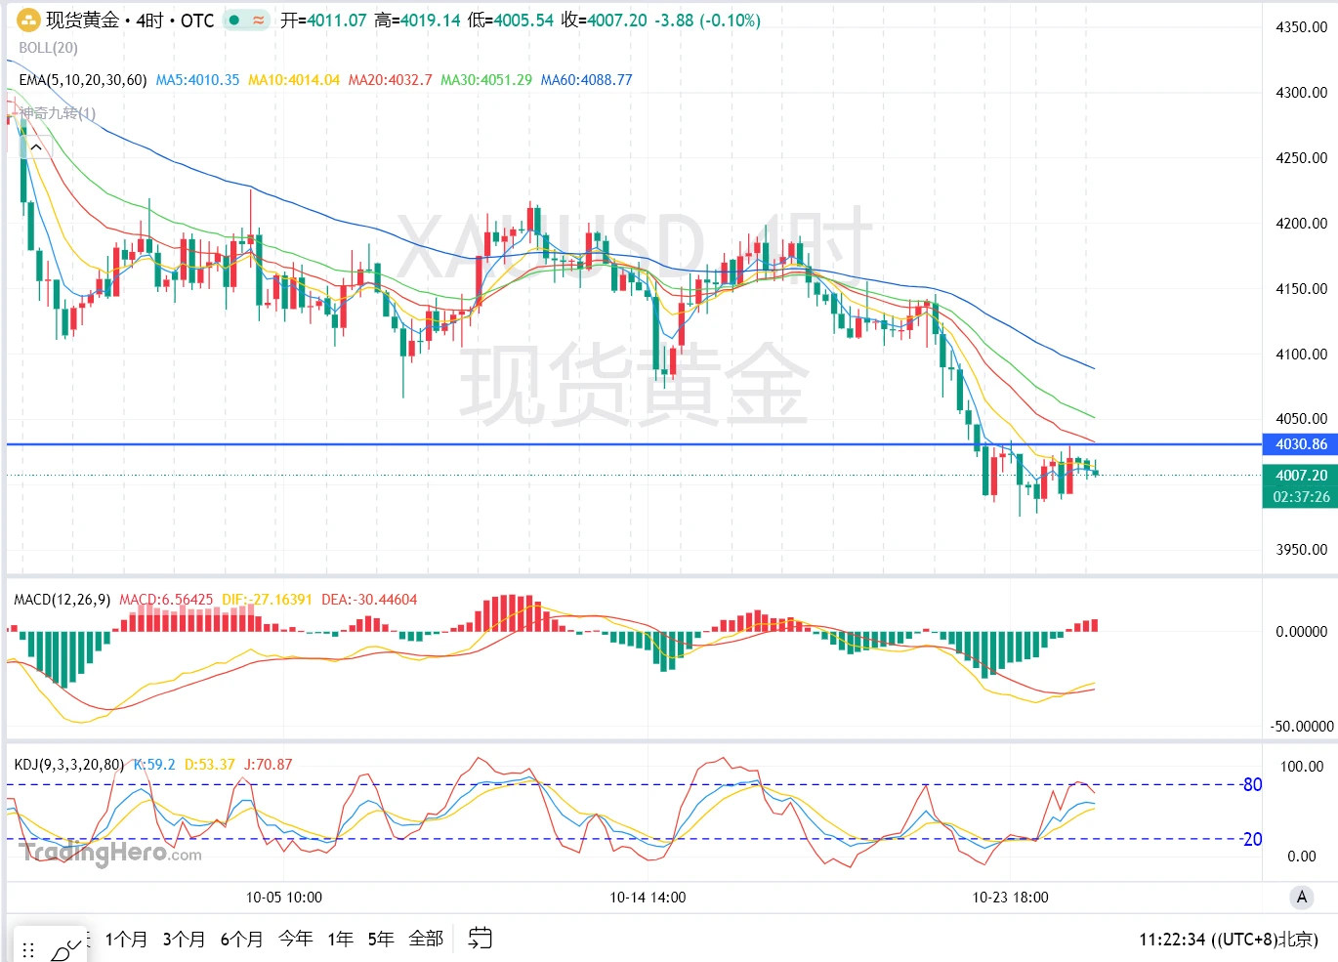Click the KDJ 80 overbought level label
Viewport: 1338px width, 962px height.
[x=1252, y=784]
